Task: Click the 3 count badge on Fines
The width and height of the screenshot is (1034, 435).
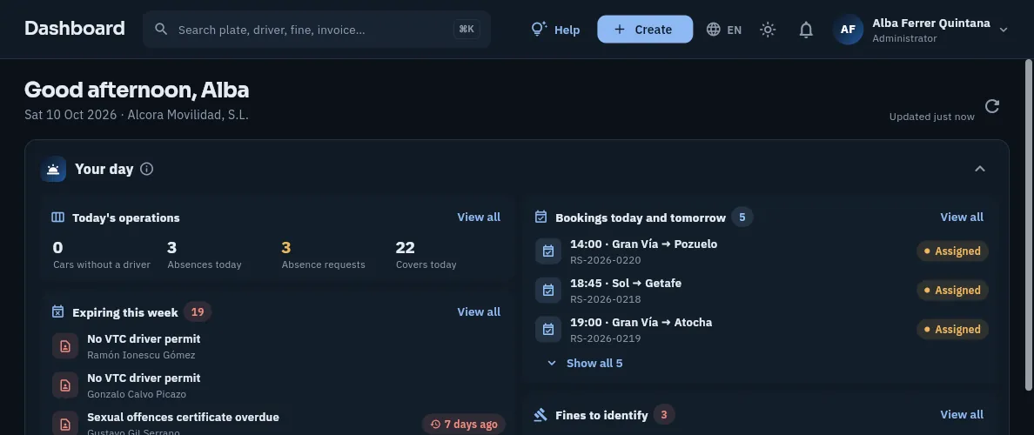Action: 664,415
